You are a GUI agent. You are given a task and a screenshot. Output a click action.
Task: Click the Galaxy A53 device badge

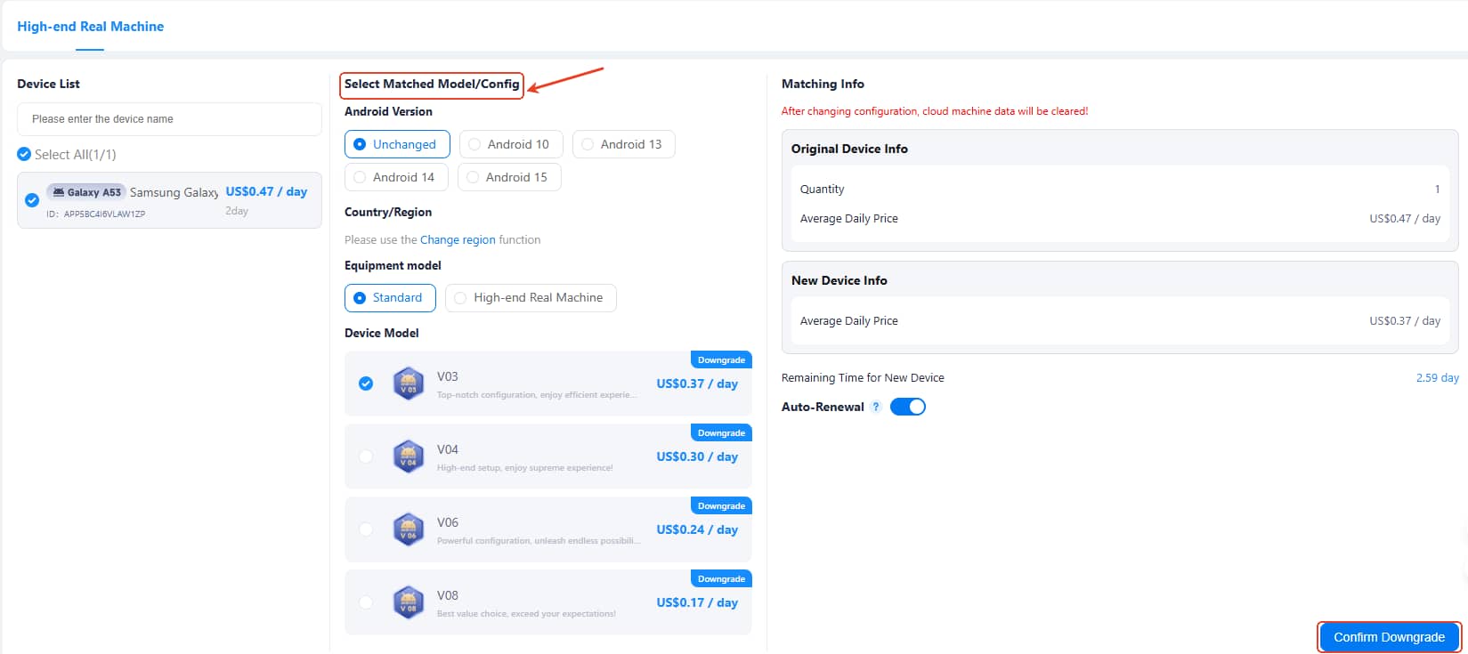85,192
